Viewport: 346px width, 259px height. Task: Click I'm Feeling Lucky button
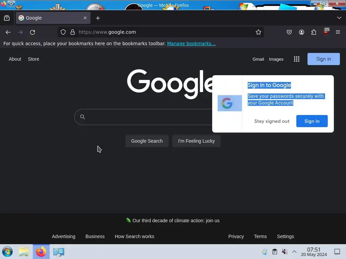(x=196, y=141)
